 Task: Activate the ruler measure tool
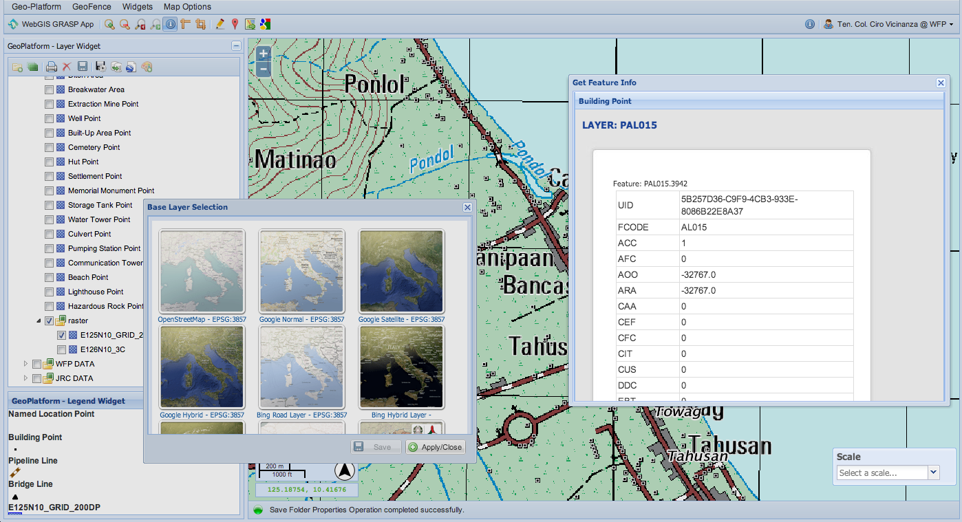pos(186,24)
